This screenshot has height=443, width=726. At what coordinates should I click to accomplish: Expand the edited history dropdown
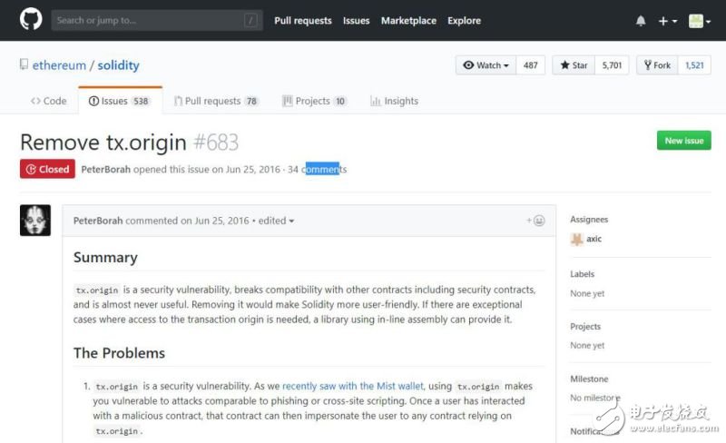pos(276,221)
